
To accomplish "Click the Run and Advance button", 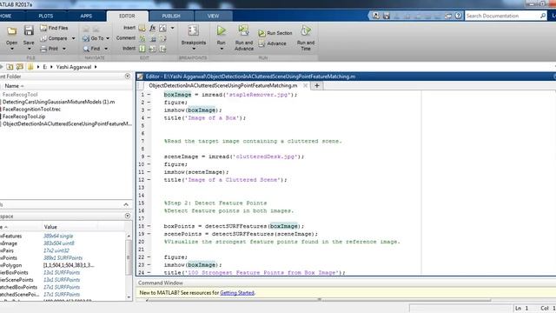I will 243,37.
